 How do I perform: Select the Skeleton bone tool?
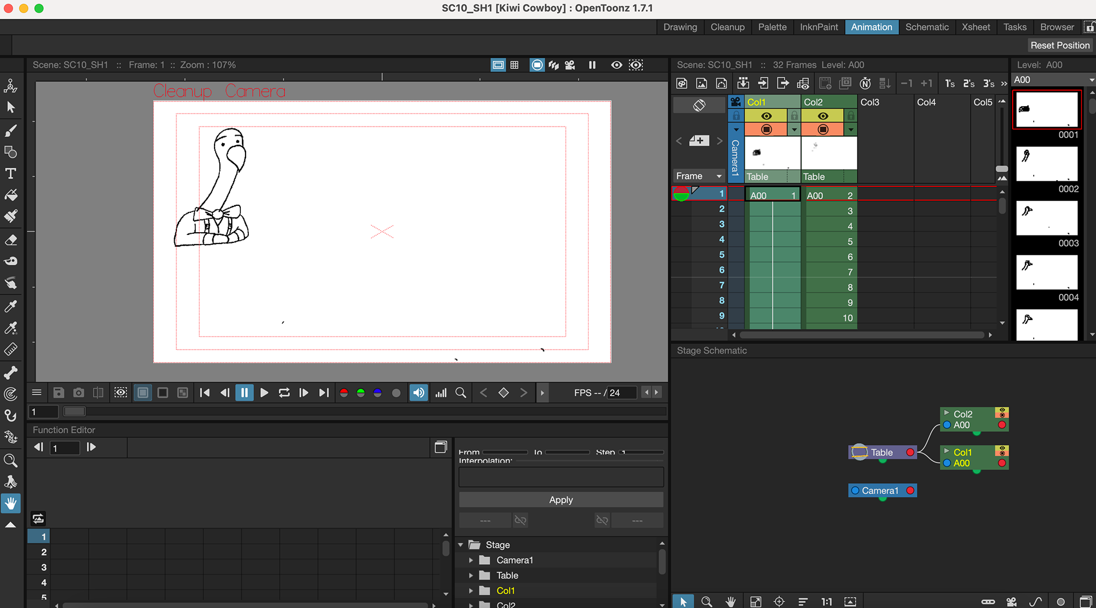(x=10, y=372)
